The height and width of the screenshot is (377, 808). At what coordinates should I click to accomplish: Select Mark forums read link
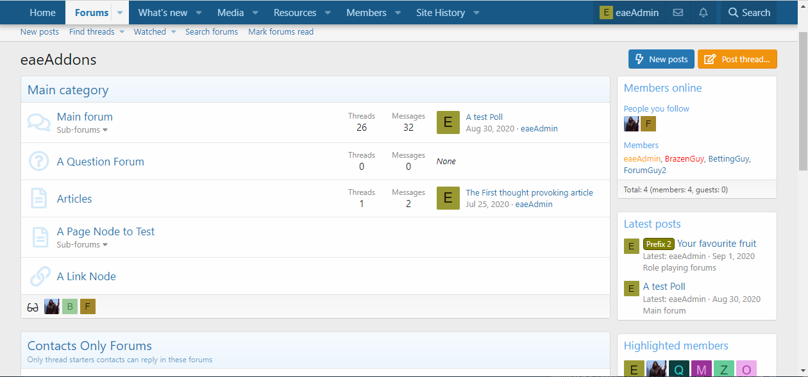(x=281, y=32)
